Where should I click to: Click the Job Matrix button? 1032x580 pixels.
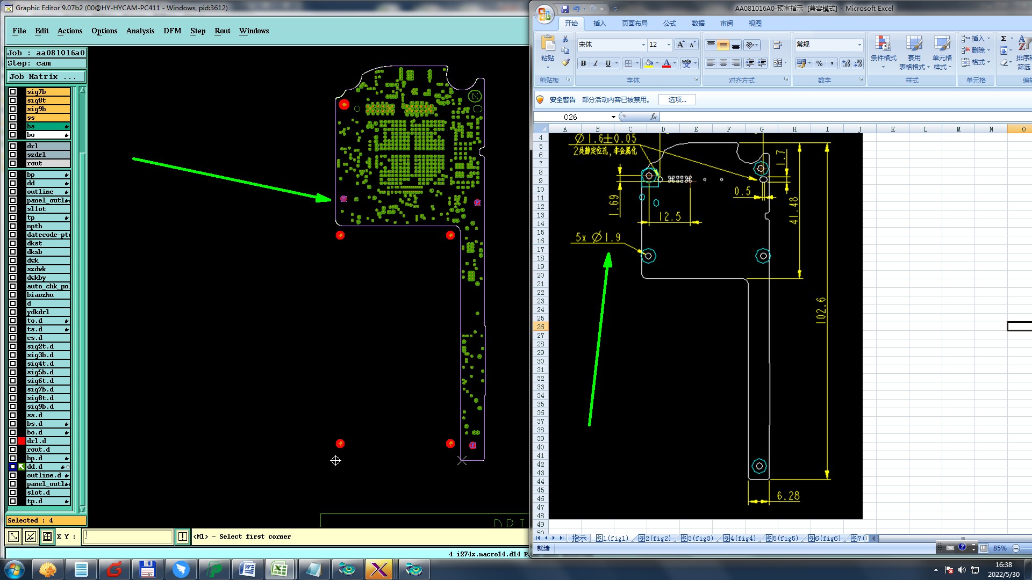[45, 76]
